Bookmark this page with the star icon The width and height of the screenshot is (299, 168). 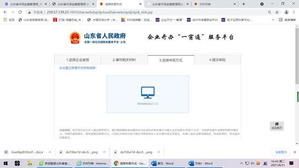[x=277, y=12]
